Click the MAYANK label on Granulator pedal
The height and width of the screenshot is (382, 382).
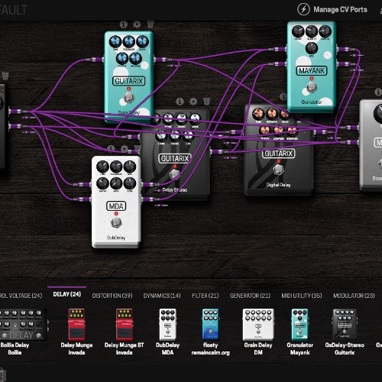click(x=311, y=70)
